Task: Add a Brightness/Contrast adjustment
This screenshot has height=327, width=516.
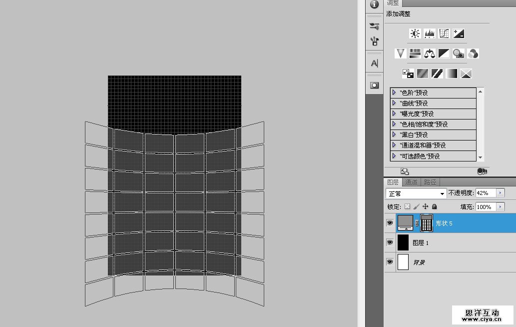Action: [x=415, y=33]
